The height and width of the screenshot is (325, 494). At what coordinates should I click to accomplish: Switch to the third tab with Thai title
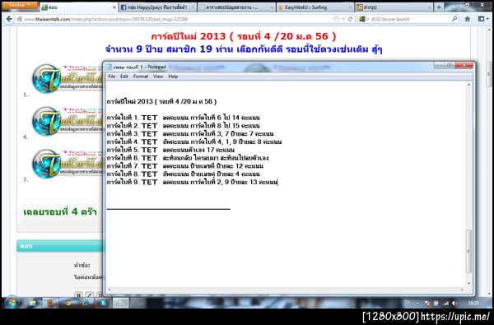236,7
